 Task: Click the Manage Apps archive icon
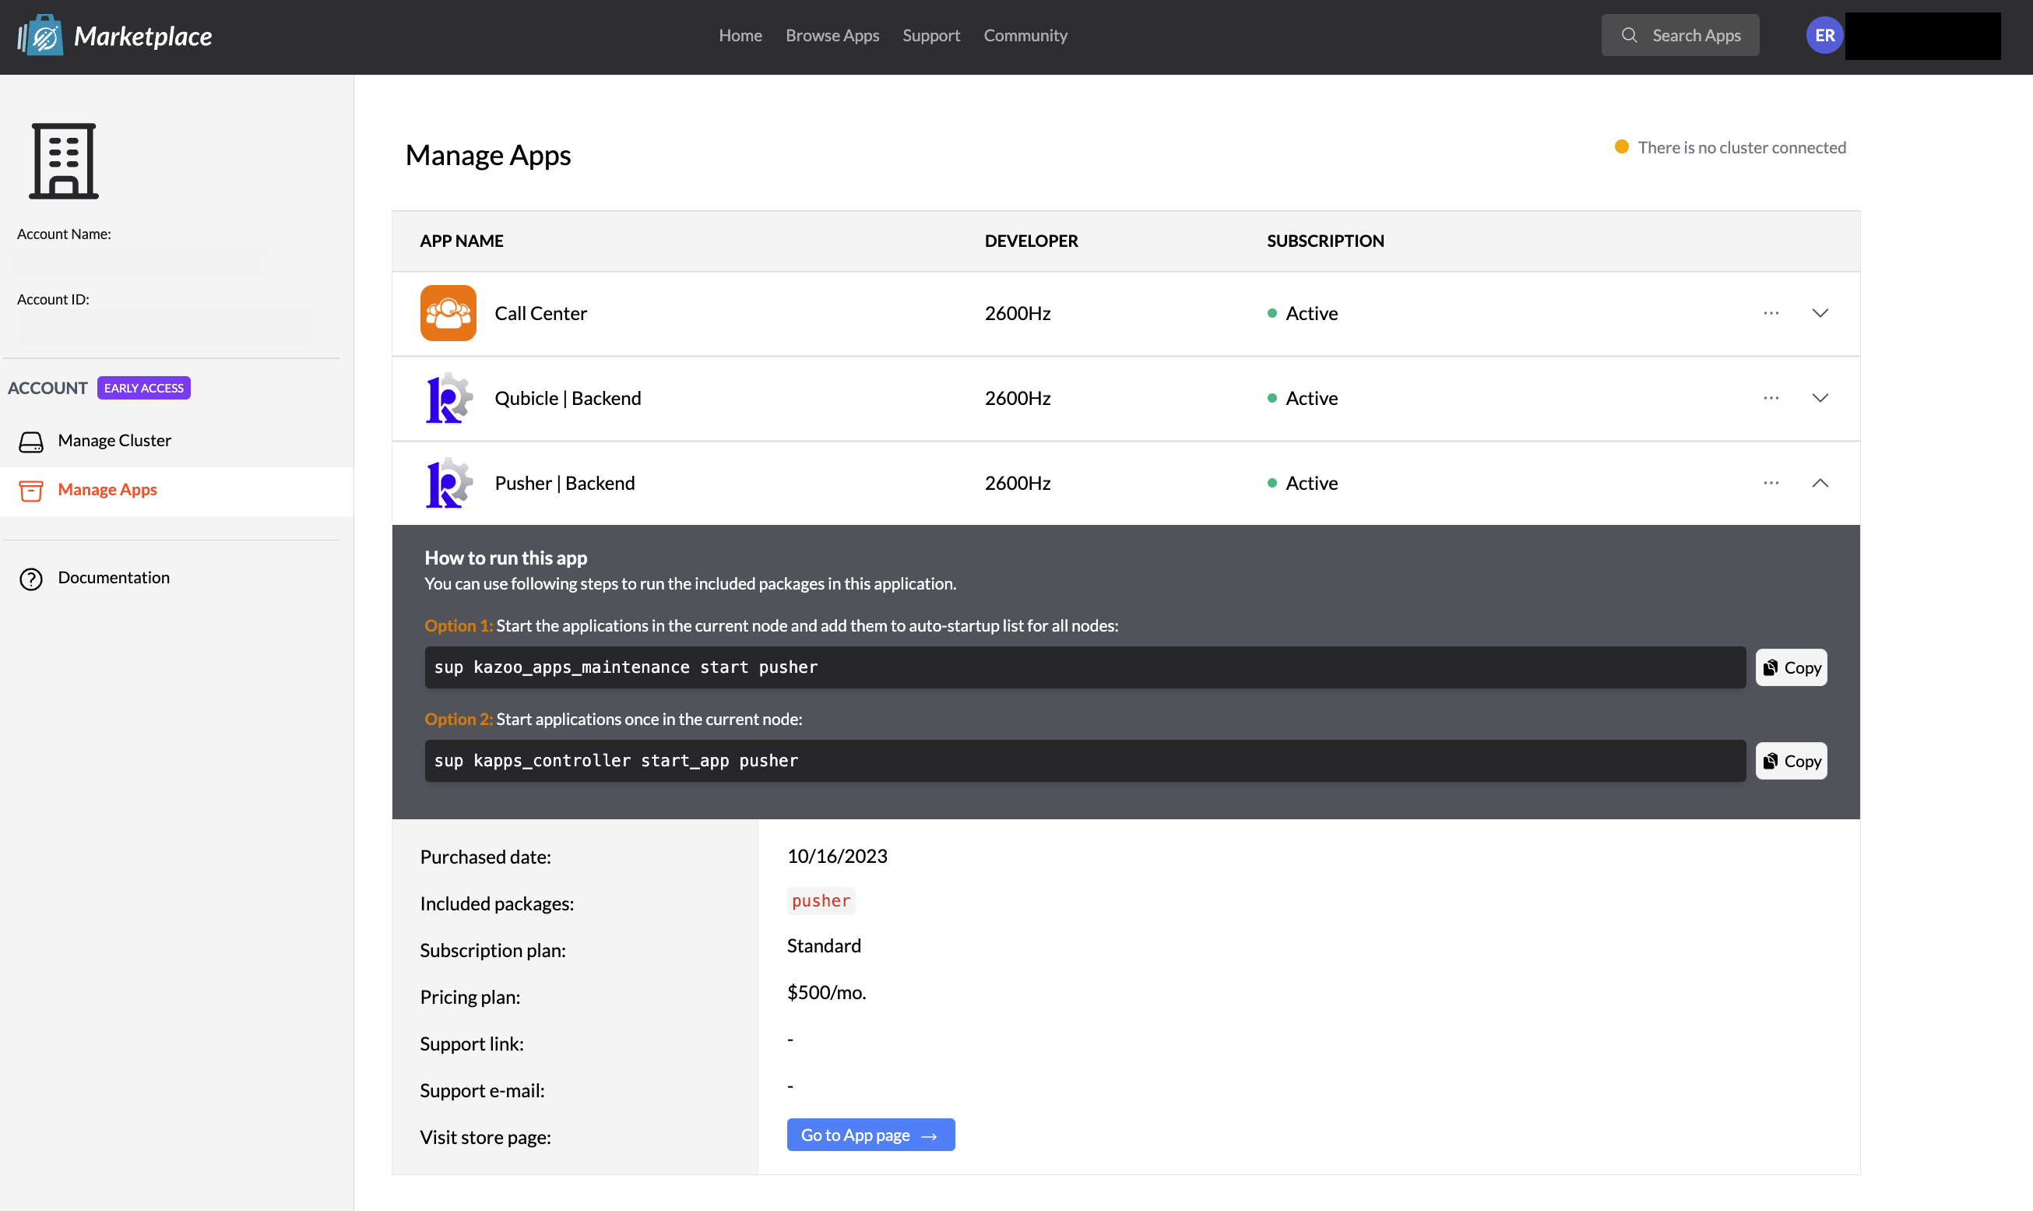tap(31, 491)
